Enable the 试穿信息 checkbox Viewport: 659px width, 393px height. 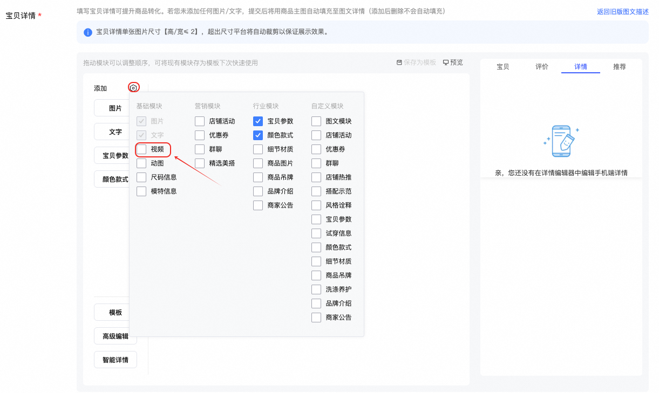click(316, 233)
